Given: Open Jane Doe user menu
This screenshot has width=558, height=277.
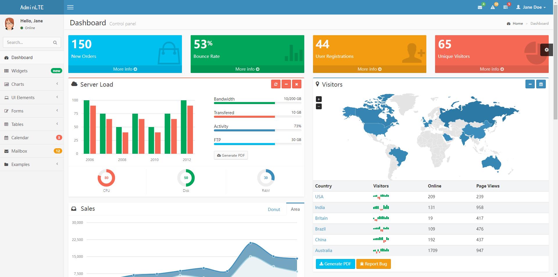Looking at the screenshot, I should pyautogui.click(x=531, y=7).
